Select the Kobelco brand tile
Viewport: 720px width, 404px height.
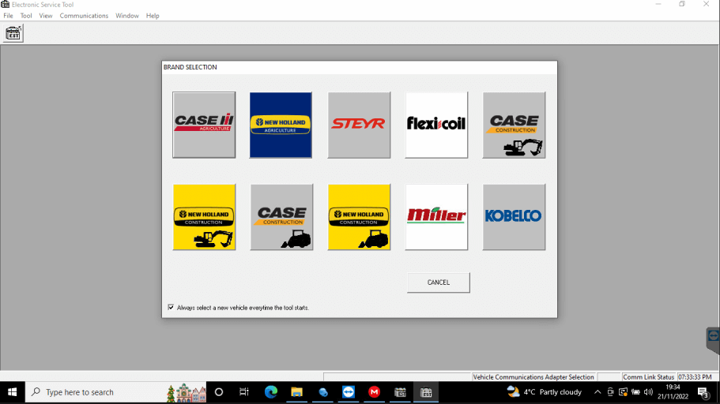[x=514, y=217]
